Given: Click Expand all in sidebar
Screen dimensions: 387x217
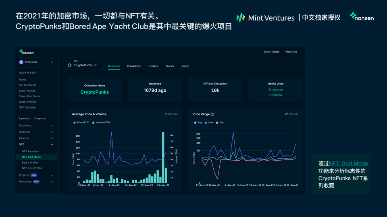Looking at the screenshot, I should point(24,119).
